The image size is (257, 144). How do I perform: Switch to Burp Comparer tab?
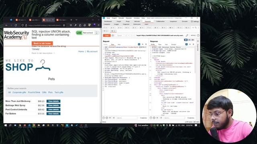click(107, 24)
